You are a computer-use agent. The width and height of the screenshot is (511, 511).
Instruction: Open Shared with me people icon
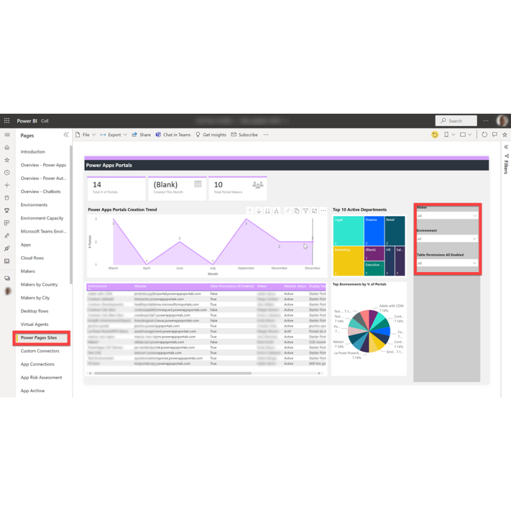7,236
